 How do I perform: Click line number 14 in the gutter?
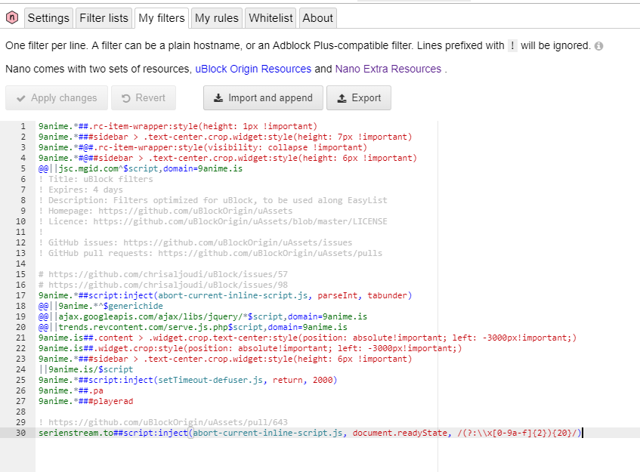[21, 264]
